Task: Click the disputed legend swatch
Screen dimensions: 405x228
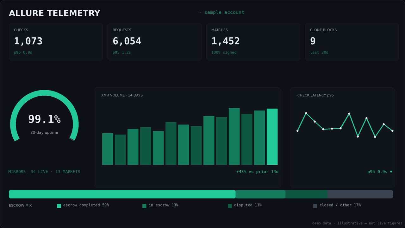Action: 230,206
